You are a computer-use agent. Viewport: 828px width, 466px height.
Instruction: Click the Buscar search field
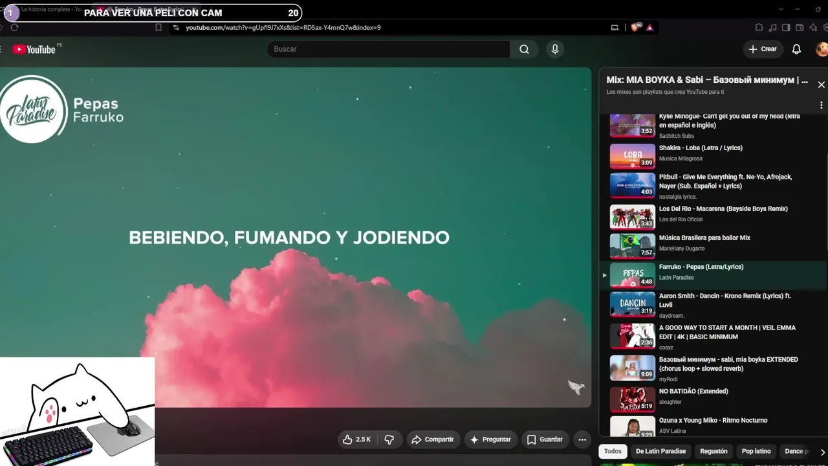(x=389, y=49)
